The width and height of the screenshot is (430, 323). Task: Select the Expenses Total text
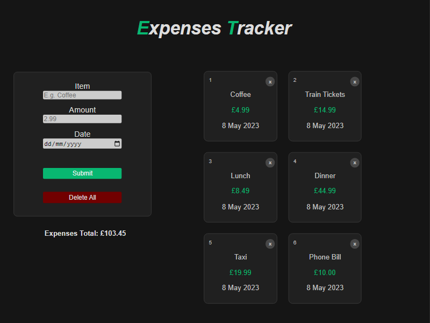tap(85, 234)
